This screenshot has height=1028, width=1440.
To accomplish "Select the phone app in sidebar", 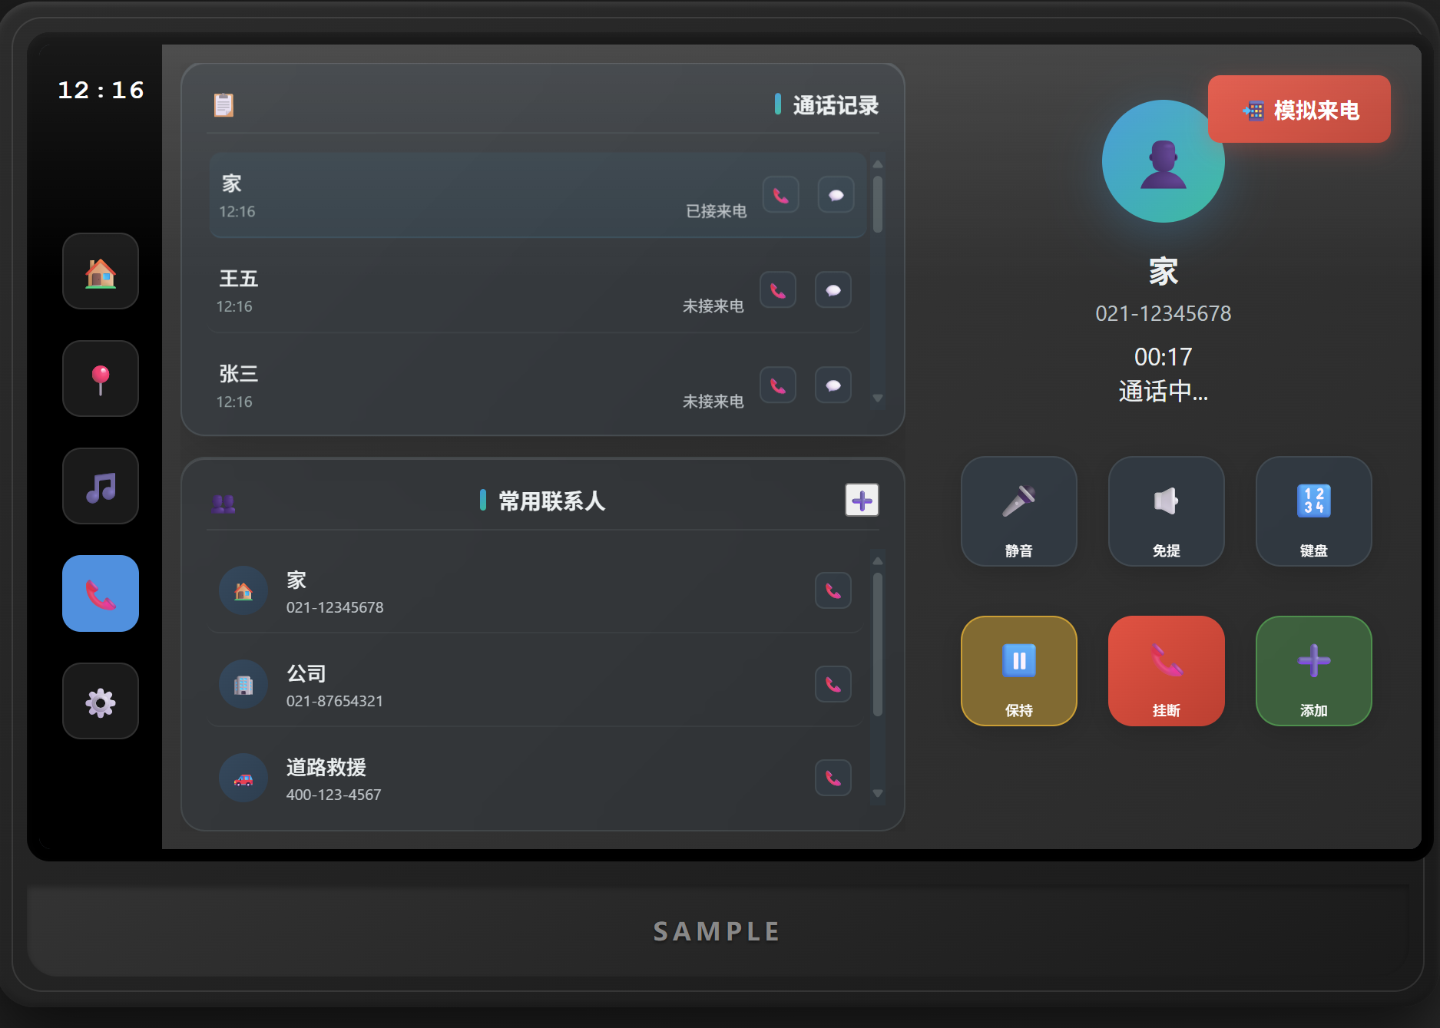I will coord(101,593).
